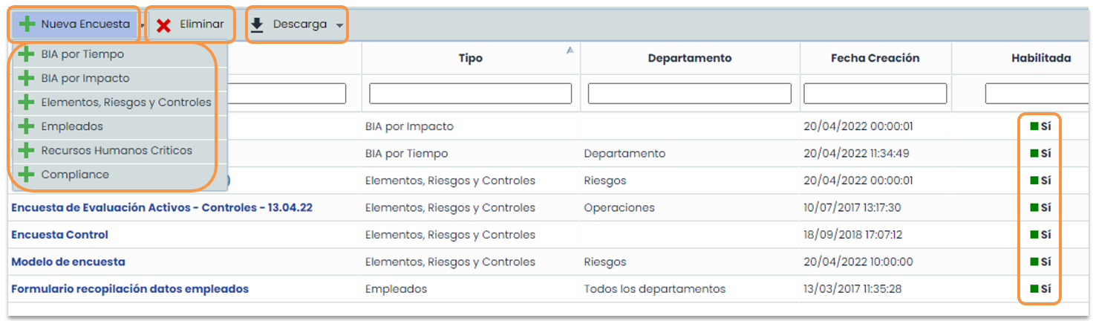This screenshot has height=321, width=1093.
Task: Click the green plus beside BIA por Tiempo
Action: 26,54
